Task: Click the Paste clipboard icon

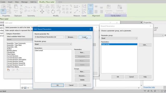Action: [x=16, y=7]
